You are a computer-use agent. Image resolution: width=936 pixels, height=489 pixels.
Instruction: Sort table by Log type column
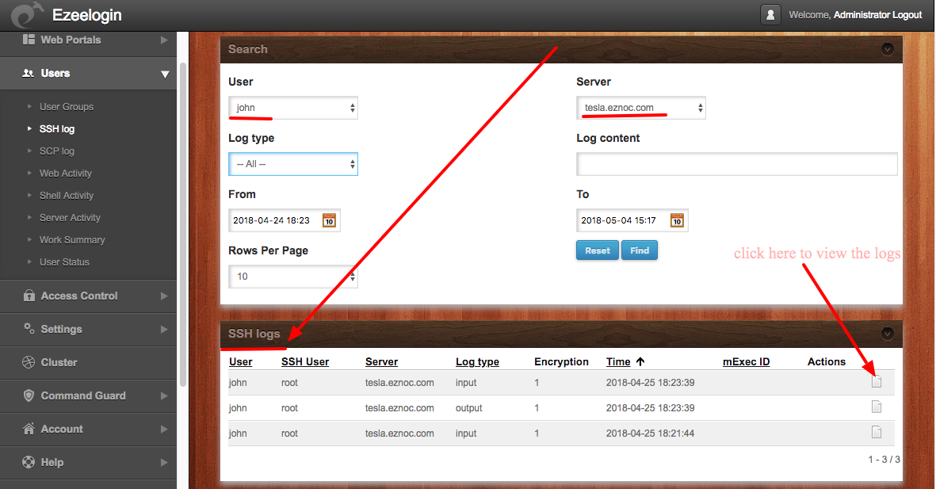pyautogui.click(x=478, y=362)
